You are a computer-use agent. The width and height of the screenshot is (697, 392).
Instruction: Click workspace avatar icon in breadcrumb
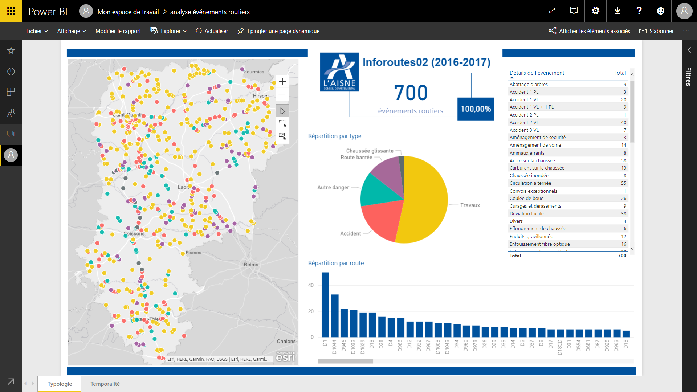[x=86, y=11]
